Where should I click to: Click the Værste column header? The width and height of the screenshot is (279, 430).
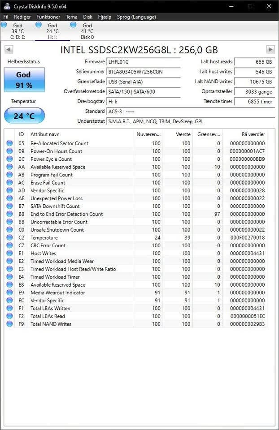pos(178,134)
